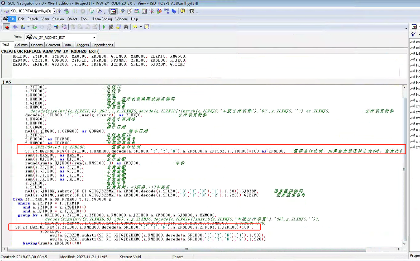
Task: Open the Team Coding menu
Action: coord(102,19)
